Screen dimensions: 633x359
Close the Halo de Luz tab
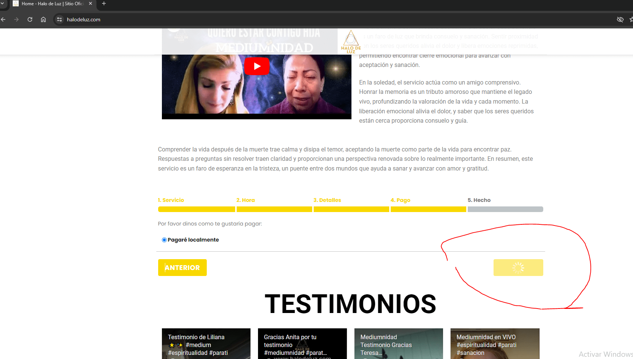point(90,3)
